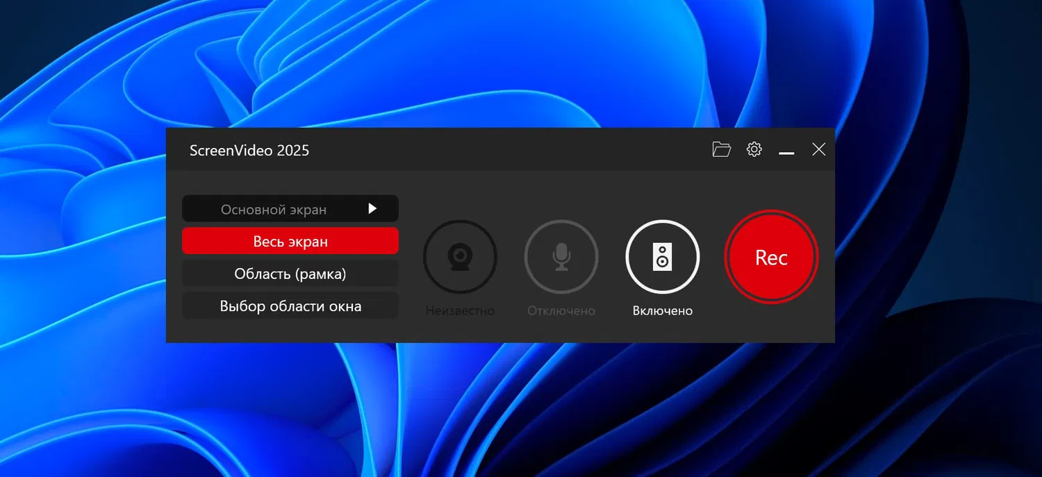
Task: Click the Включено label under speaker
Action: point(663,311)
